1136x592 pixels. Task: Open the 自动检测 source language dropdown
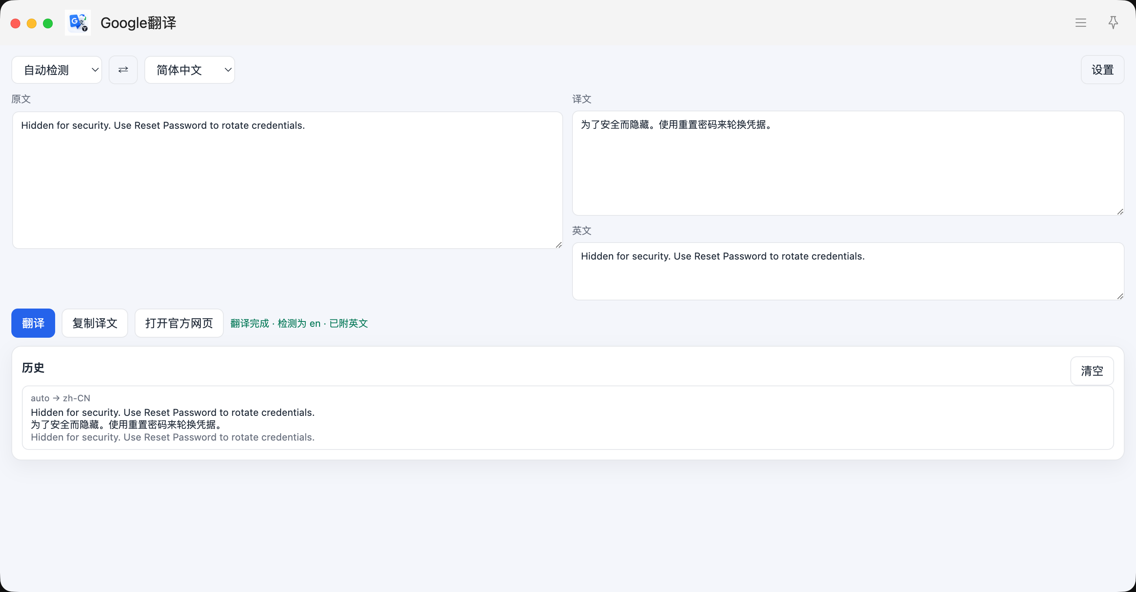(x=56, y=70)
